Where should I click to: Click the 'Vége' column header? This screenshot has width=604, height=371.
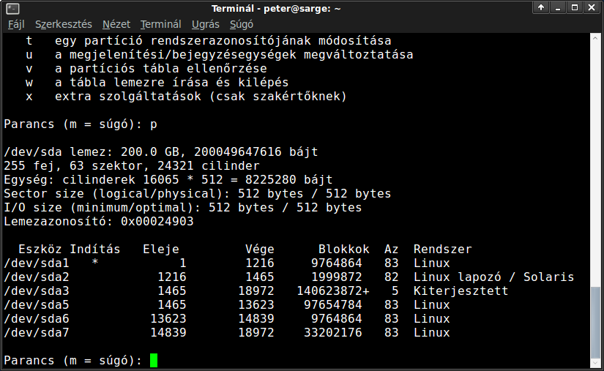(260, 250)
